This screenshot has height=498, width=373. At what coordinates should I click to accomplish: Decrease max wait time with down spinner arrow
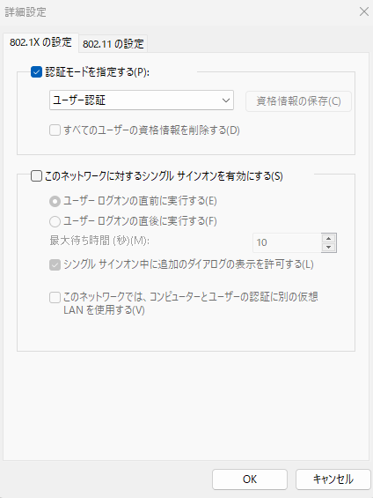point(329,248)
